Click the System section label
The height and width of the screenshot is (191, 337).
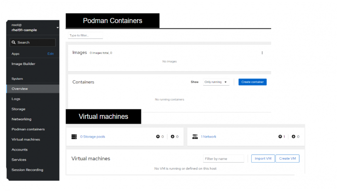[x=17, y=78]
